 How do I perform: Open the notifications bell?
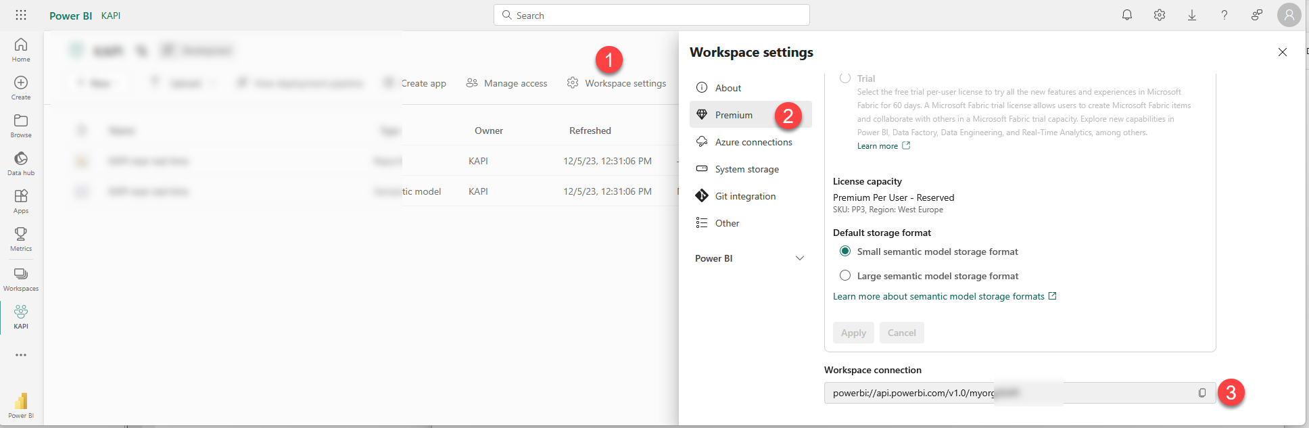click(x=1127, y=15)
